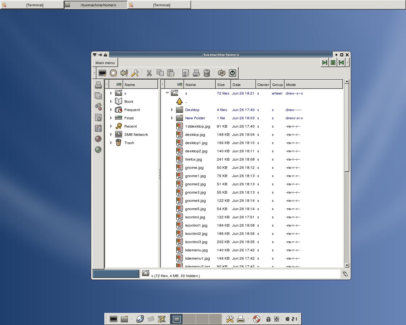Select the file gnome4.jpg

coord(195,201)
